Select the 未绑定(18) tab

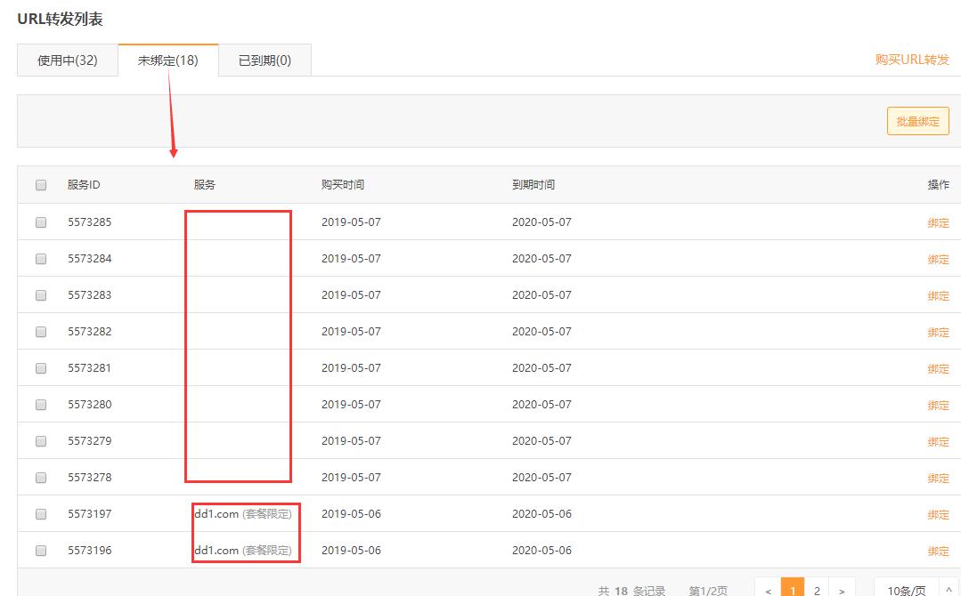[x=167, y=60]
